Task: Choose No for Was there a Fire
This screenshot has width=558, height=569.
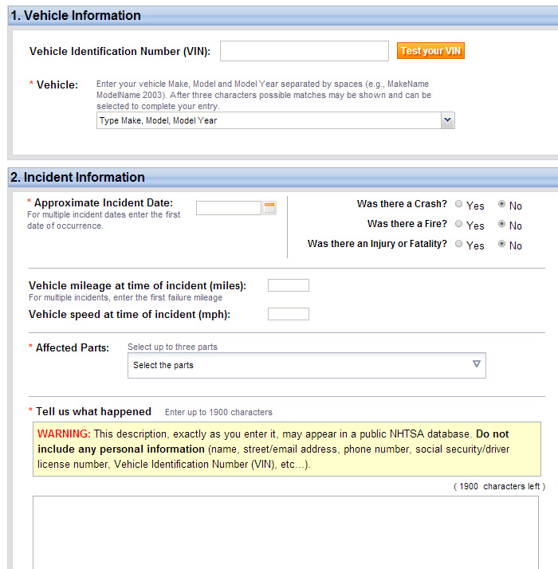Action: click(502, 225)
